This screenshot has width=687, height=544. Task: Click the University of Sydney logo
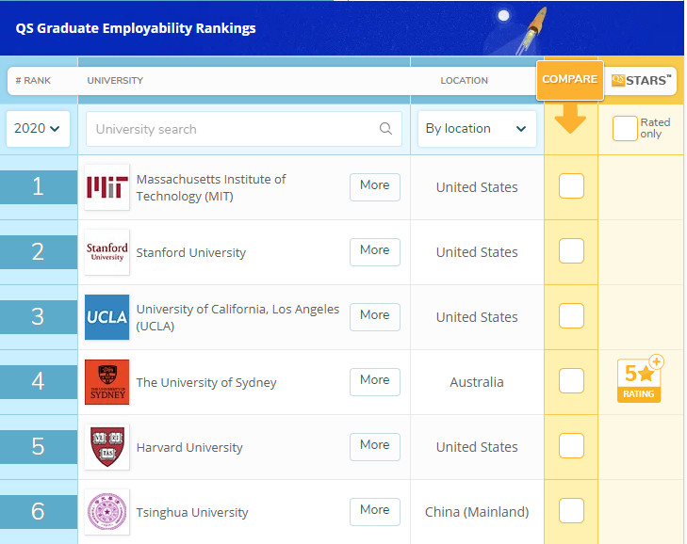106,382
